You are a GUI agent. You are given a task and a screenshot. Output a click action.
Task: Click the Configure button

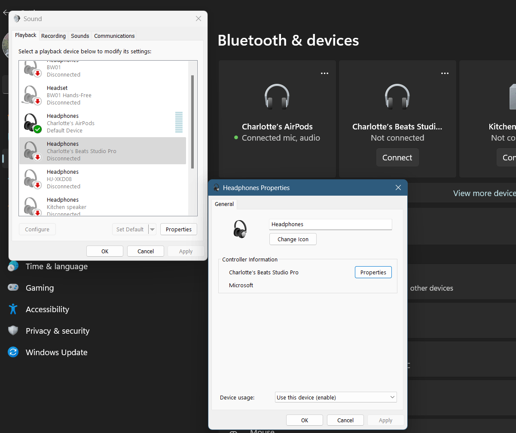[x=37, y=229]
